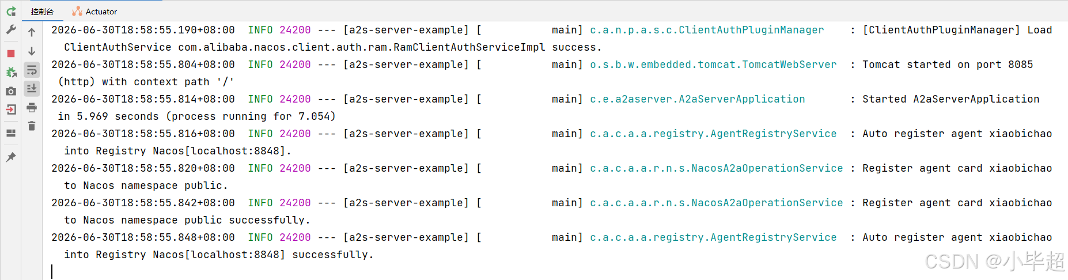
Task: Click 'to Nacos namespace public.' line
Action: click(x=146, y=186)
